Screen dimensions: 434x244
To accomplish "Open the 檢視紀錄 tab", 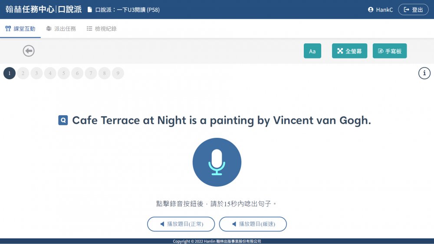I will point(102,29).
